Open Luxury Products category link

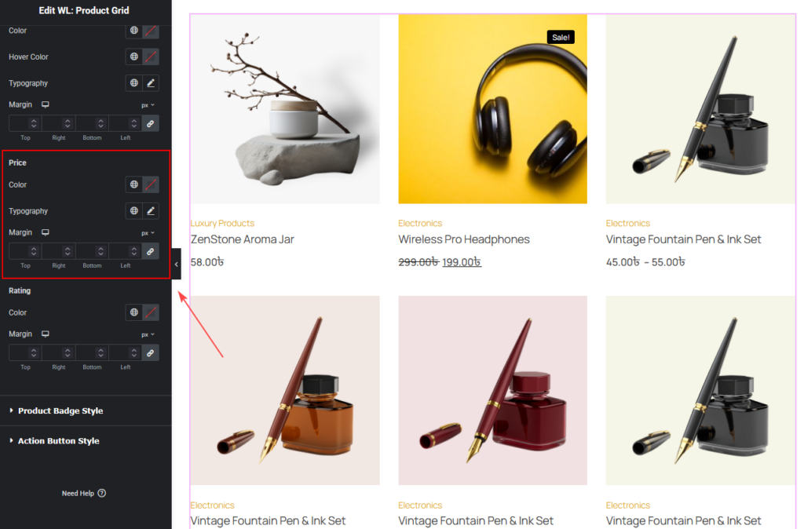pos(222,223)
